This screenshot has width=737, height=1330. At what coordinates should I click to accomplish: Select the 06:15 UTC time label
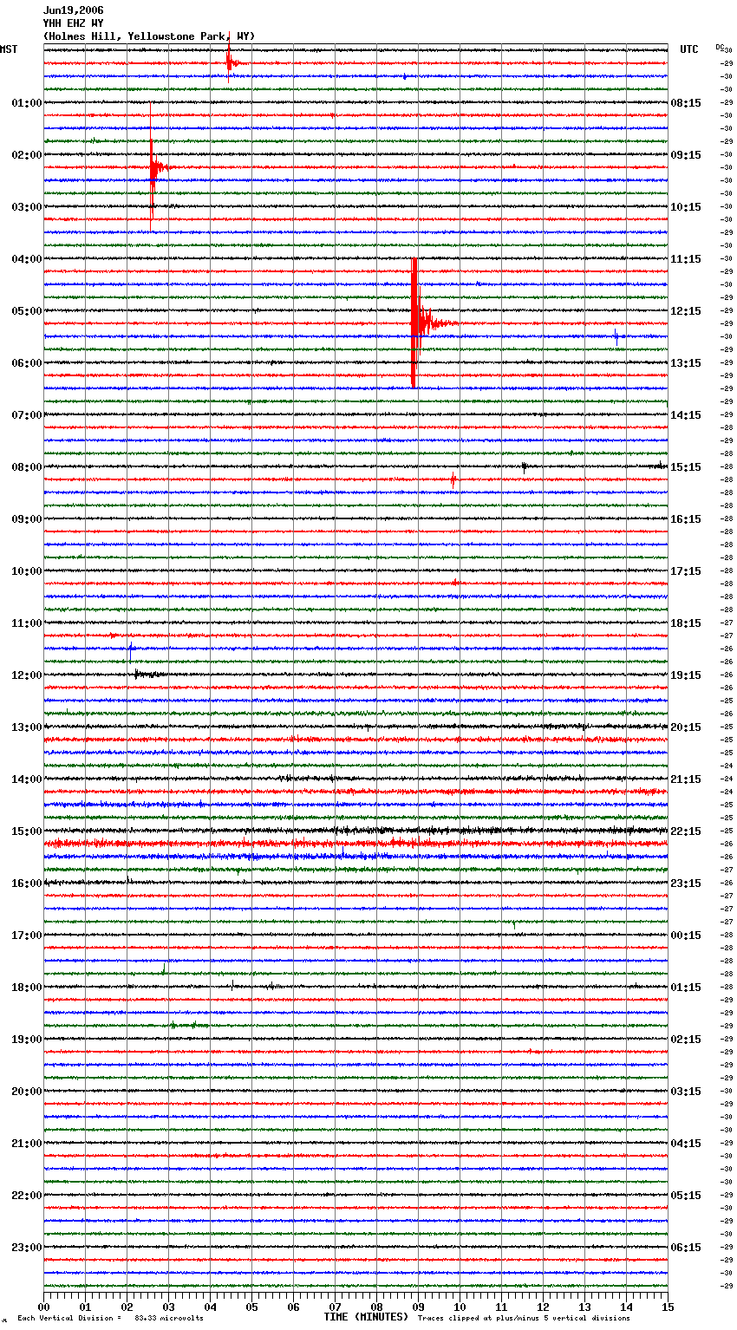click(x=686, y=1247)
